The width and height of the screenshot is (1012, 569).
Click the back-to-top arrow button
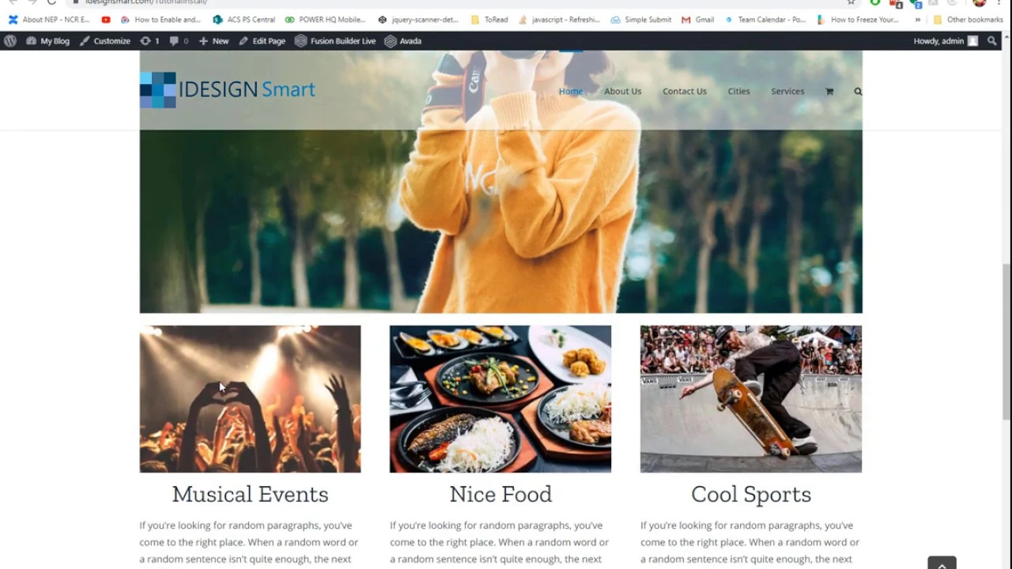coord(942,563)
